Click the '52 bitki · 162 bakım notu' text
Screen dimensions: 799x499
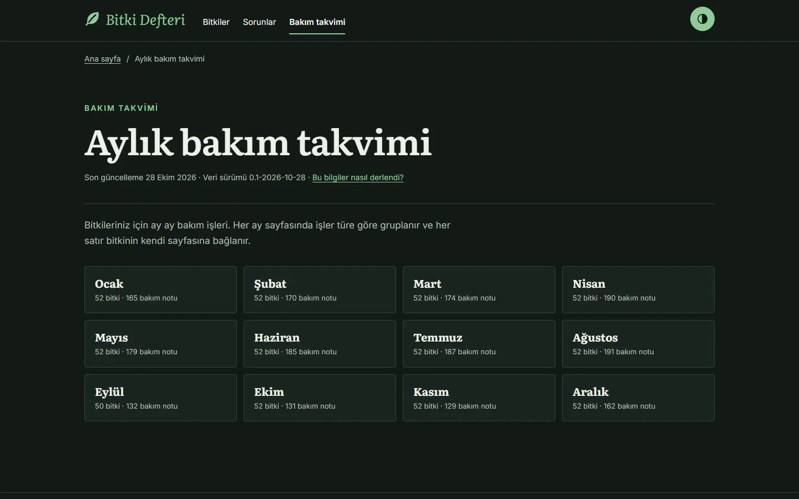click(x=614, y=406)
